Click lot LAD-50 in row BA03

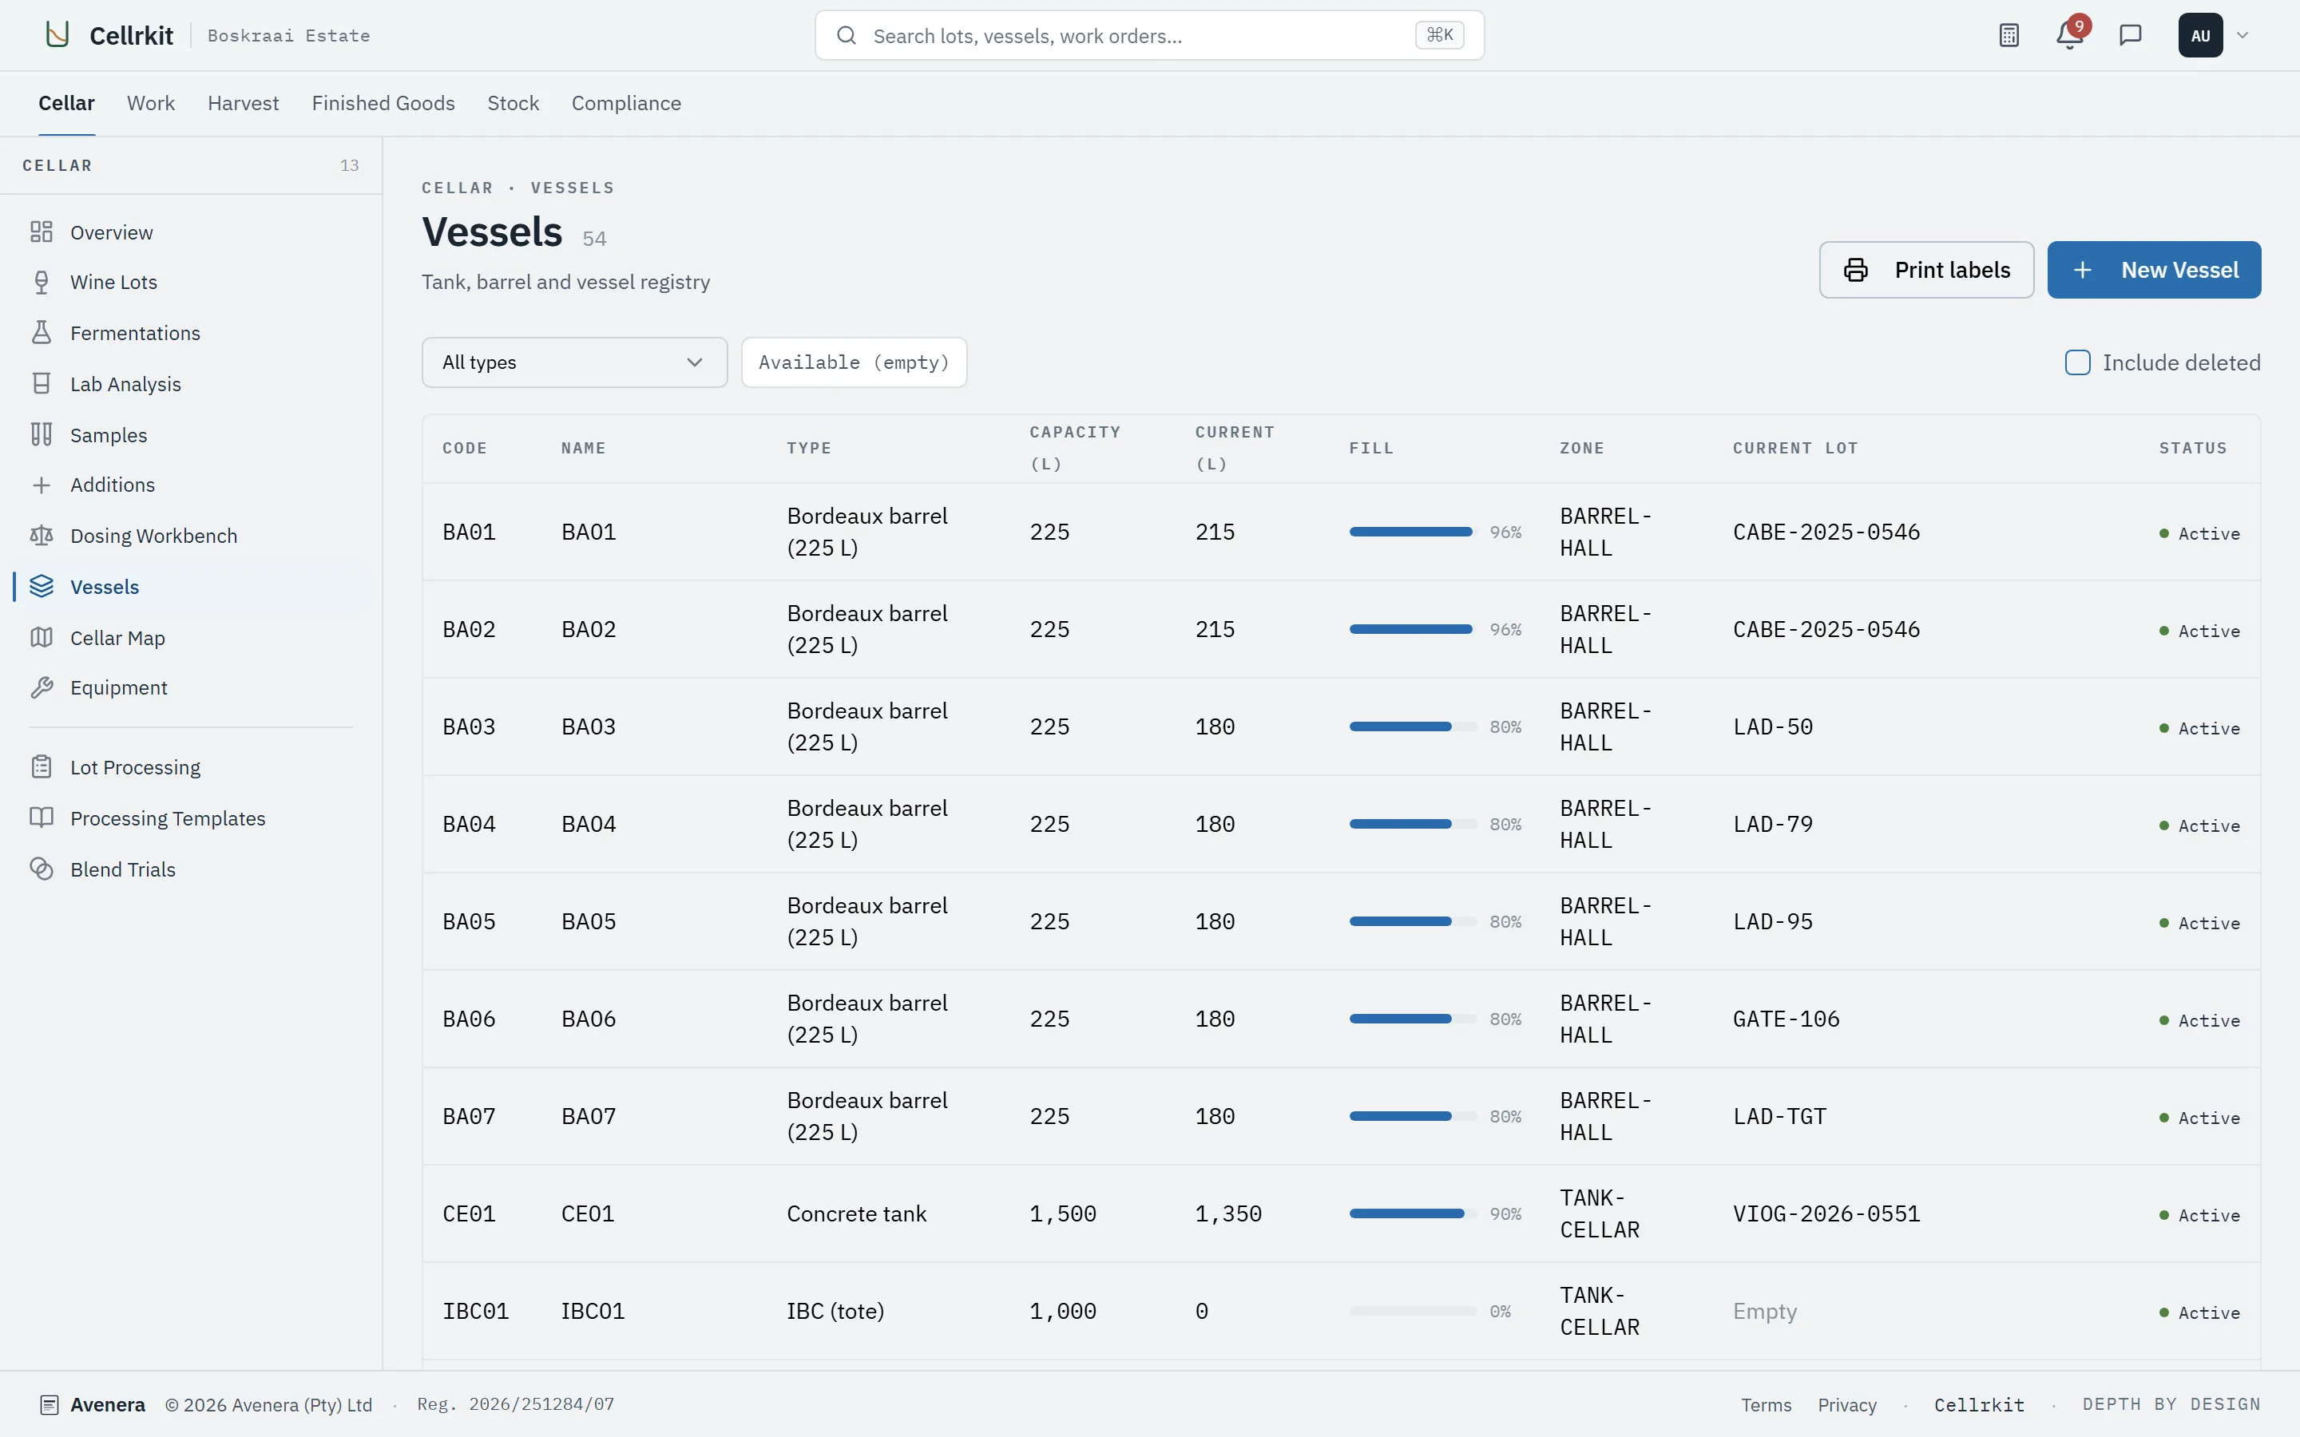1773,727
